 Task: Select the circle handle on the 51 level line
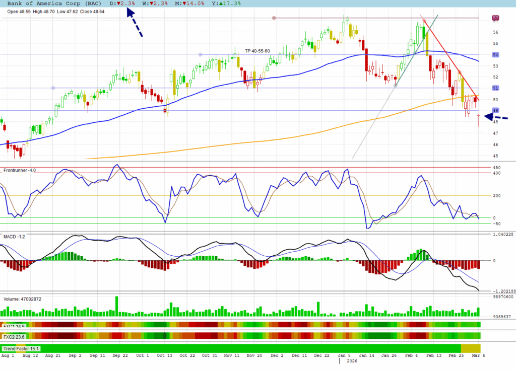click(x=53, y=88)
